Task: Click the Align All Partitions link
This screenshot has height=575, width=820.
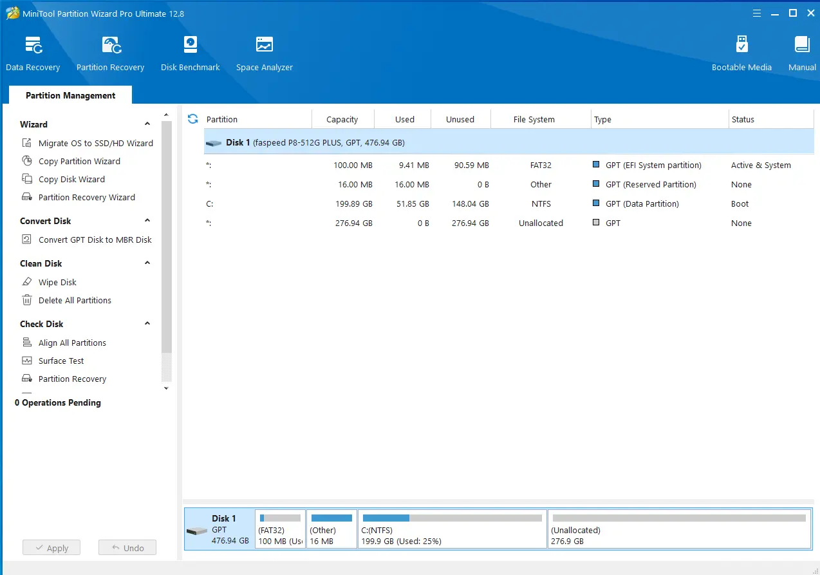Action: [x=72, y=343]
